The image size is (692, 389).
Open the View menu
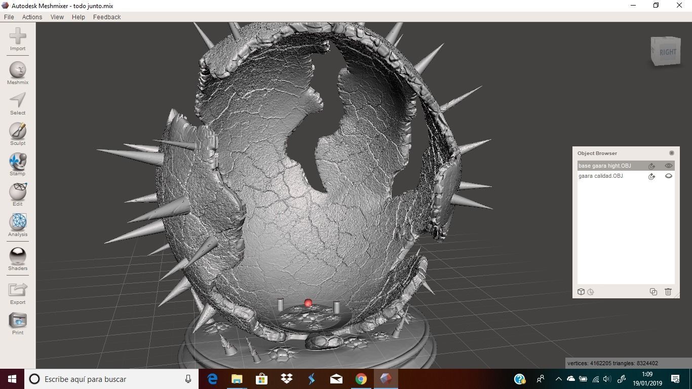(57, 17)
